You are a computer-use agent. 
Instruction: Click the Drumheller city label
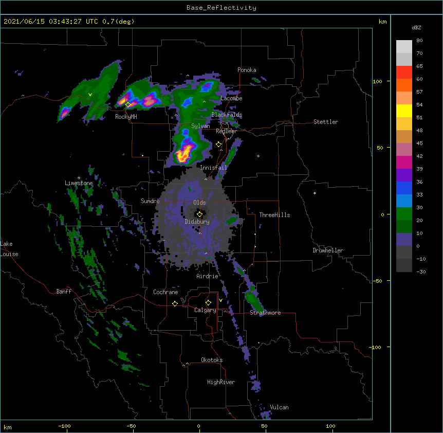328,250
